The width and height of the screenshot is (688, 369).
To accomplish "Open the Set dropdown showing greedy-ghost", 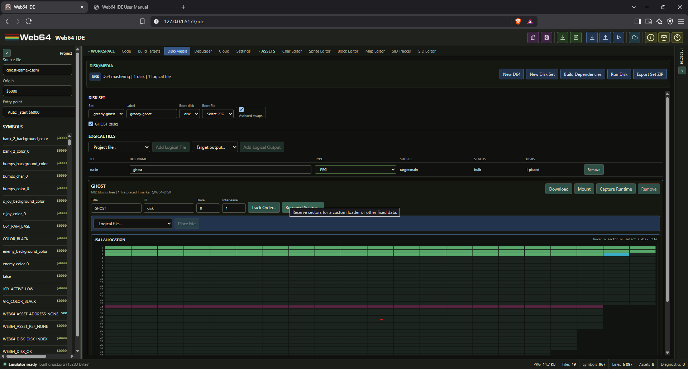I will point(106,114).
